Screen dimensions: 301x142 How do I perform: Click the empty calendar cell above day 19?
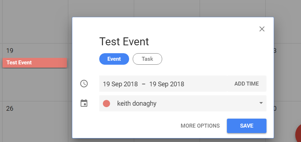click(x=35, y=22)
